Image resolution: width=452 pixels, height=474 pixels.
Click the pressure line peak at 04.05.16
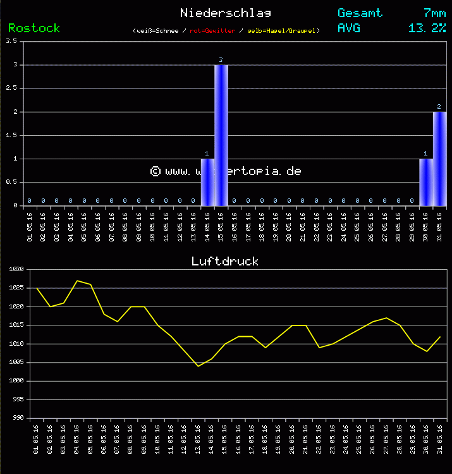(x=77, y=281)
